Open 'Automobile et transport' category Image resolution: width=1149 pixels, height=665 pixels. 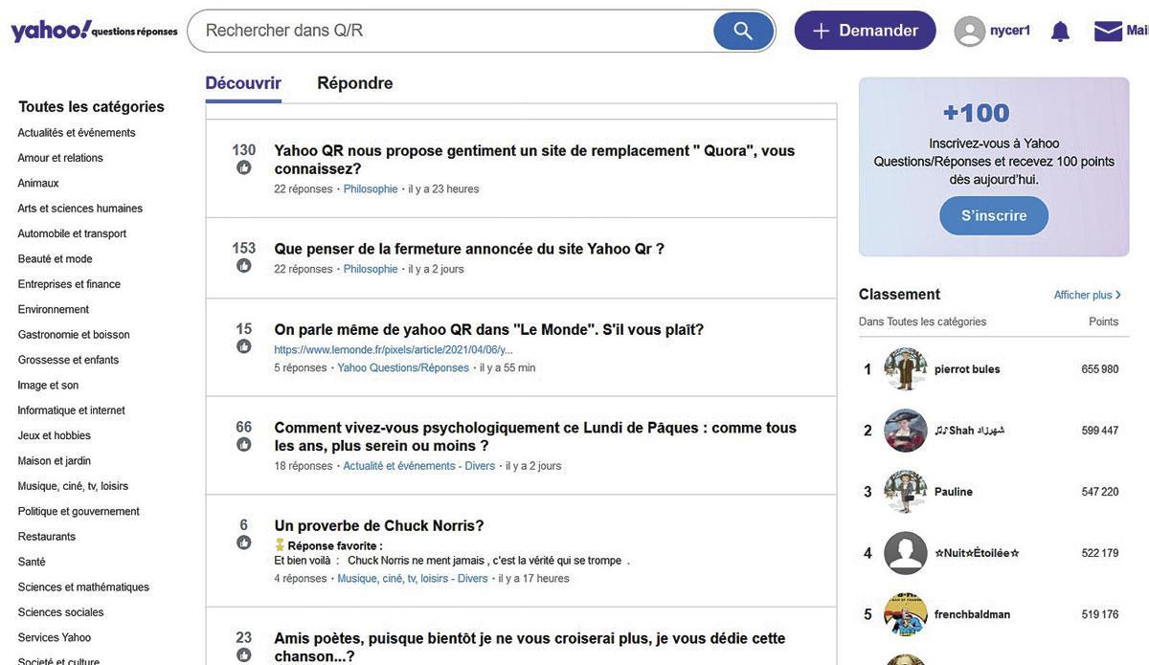[x=72, y=233]
